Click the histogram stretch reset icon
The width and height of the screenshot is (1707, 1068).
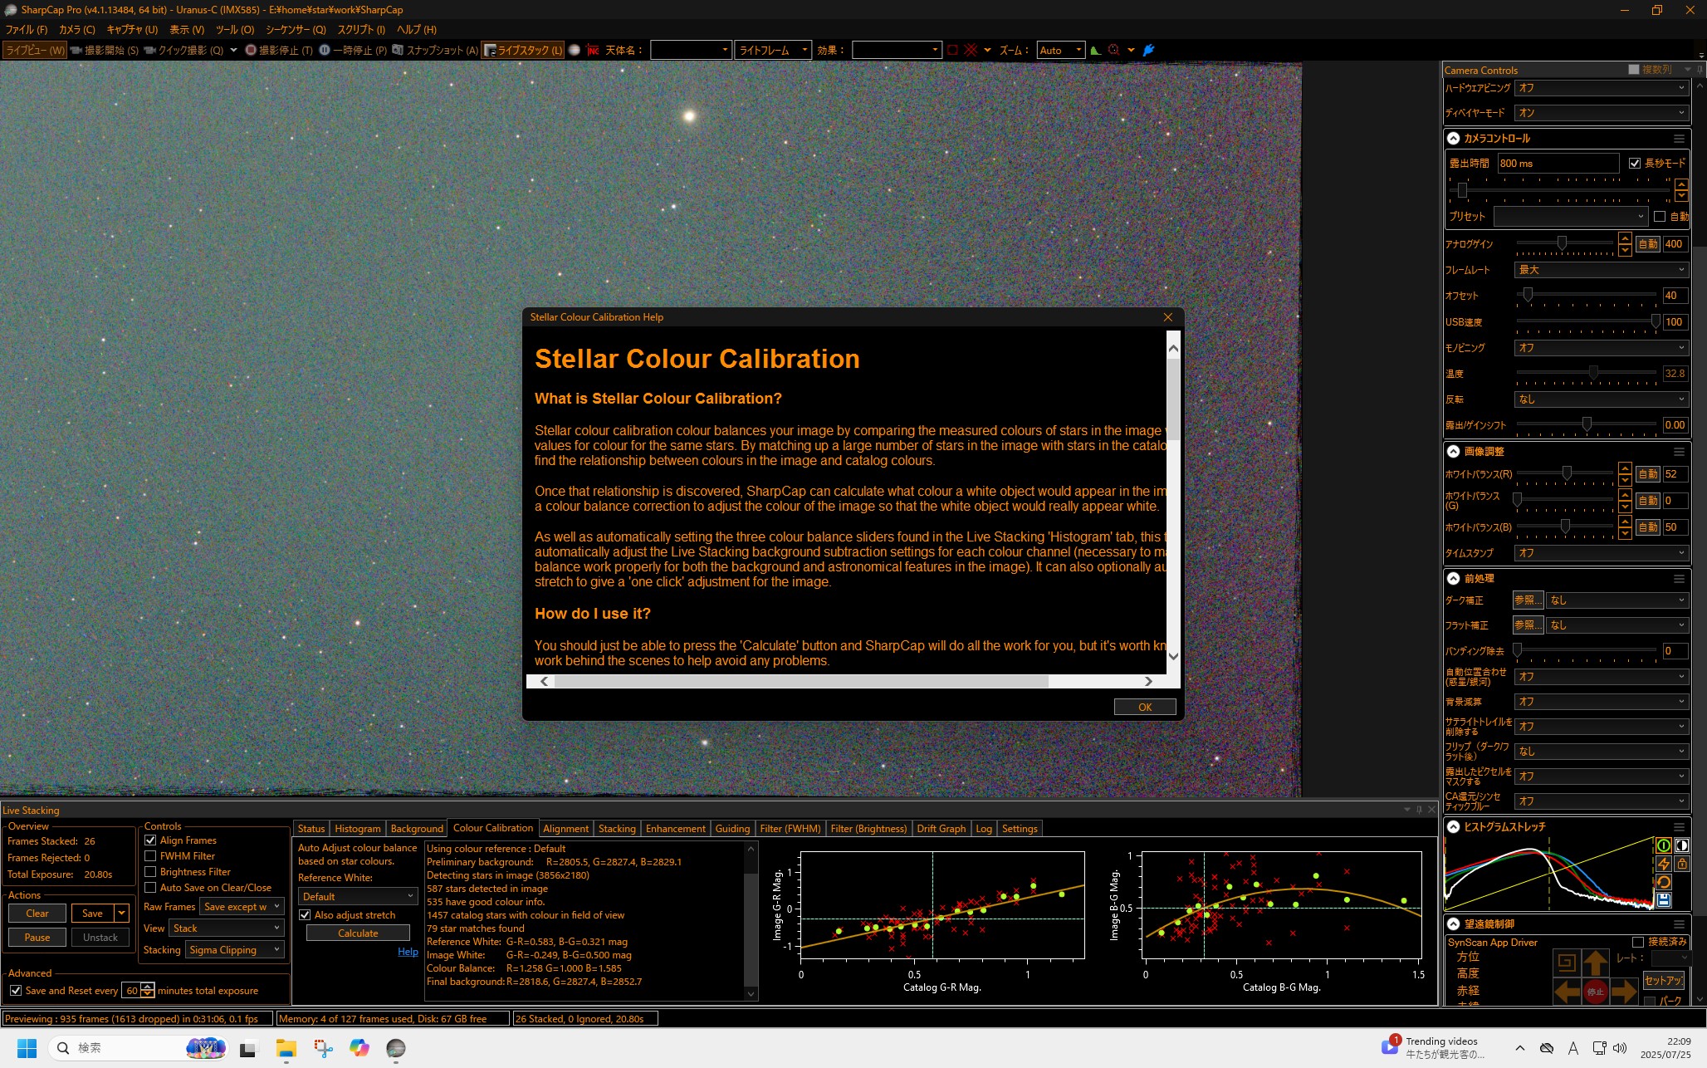pos(1664,882)
